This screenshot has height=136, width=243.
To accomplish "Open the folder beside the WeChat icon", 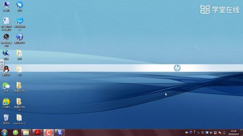I will [x=19, y=87].
